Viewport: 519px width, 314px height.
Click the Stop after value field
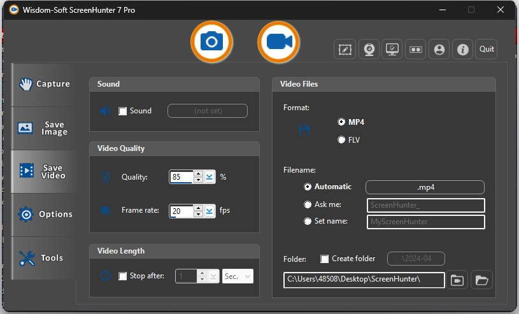coord(186,276)
